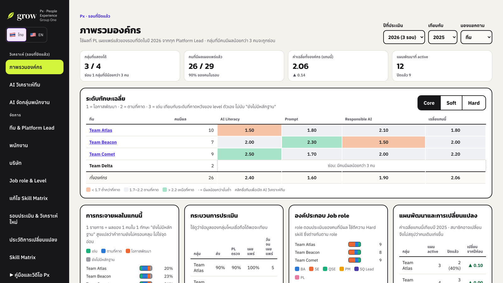This screenshot has height=283, width=503.
Task: Click the SQ Lead legend swatch
Action: tap(357, 269)
